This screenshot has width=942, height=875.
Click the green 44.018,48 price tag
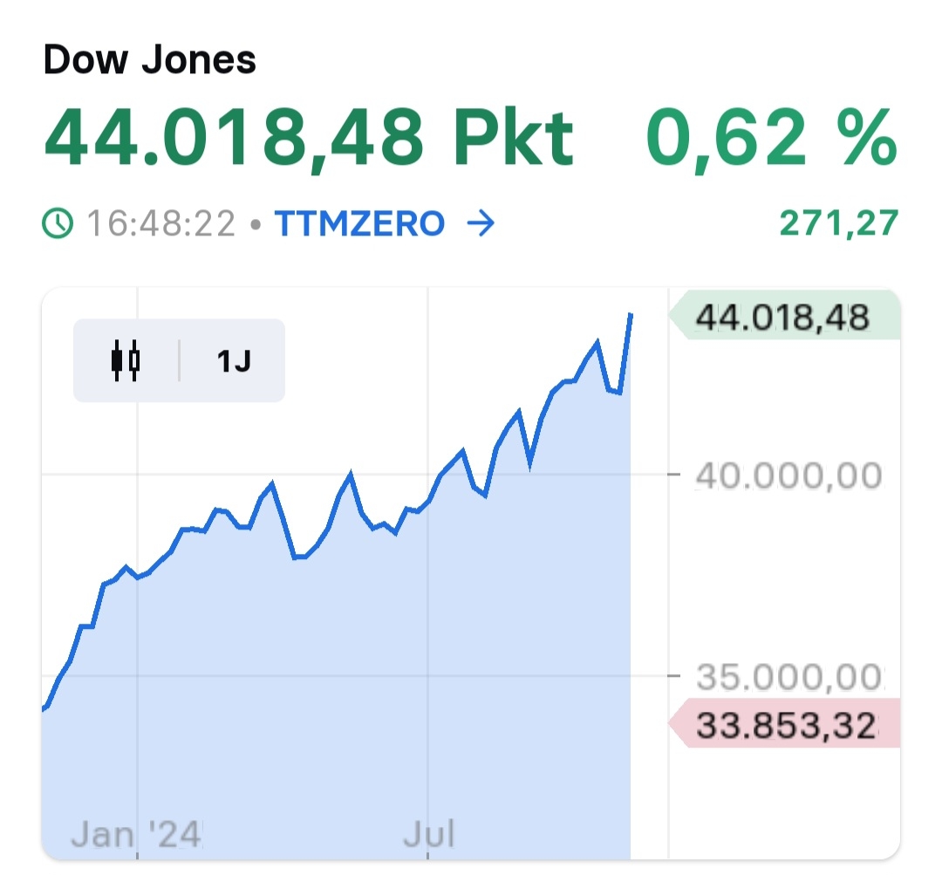pos(783,318)
